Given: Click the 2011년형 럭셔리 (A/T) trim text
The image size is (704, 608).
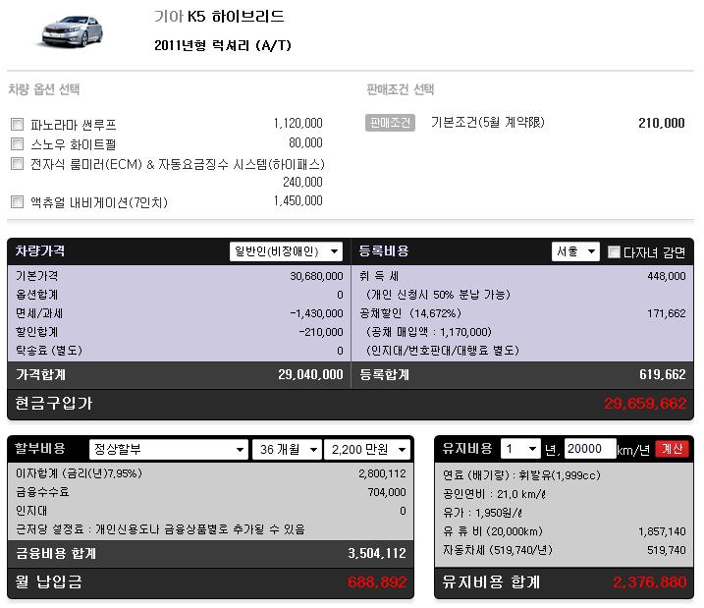Looking at the screenshot, I should [223, 45].
